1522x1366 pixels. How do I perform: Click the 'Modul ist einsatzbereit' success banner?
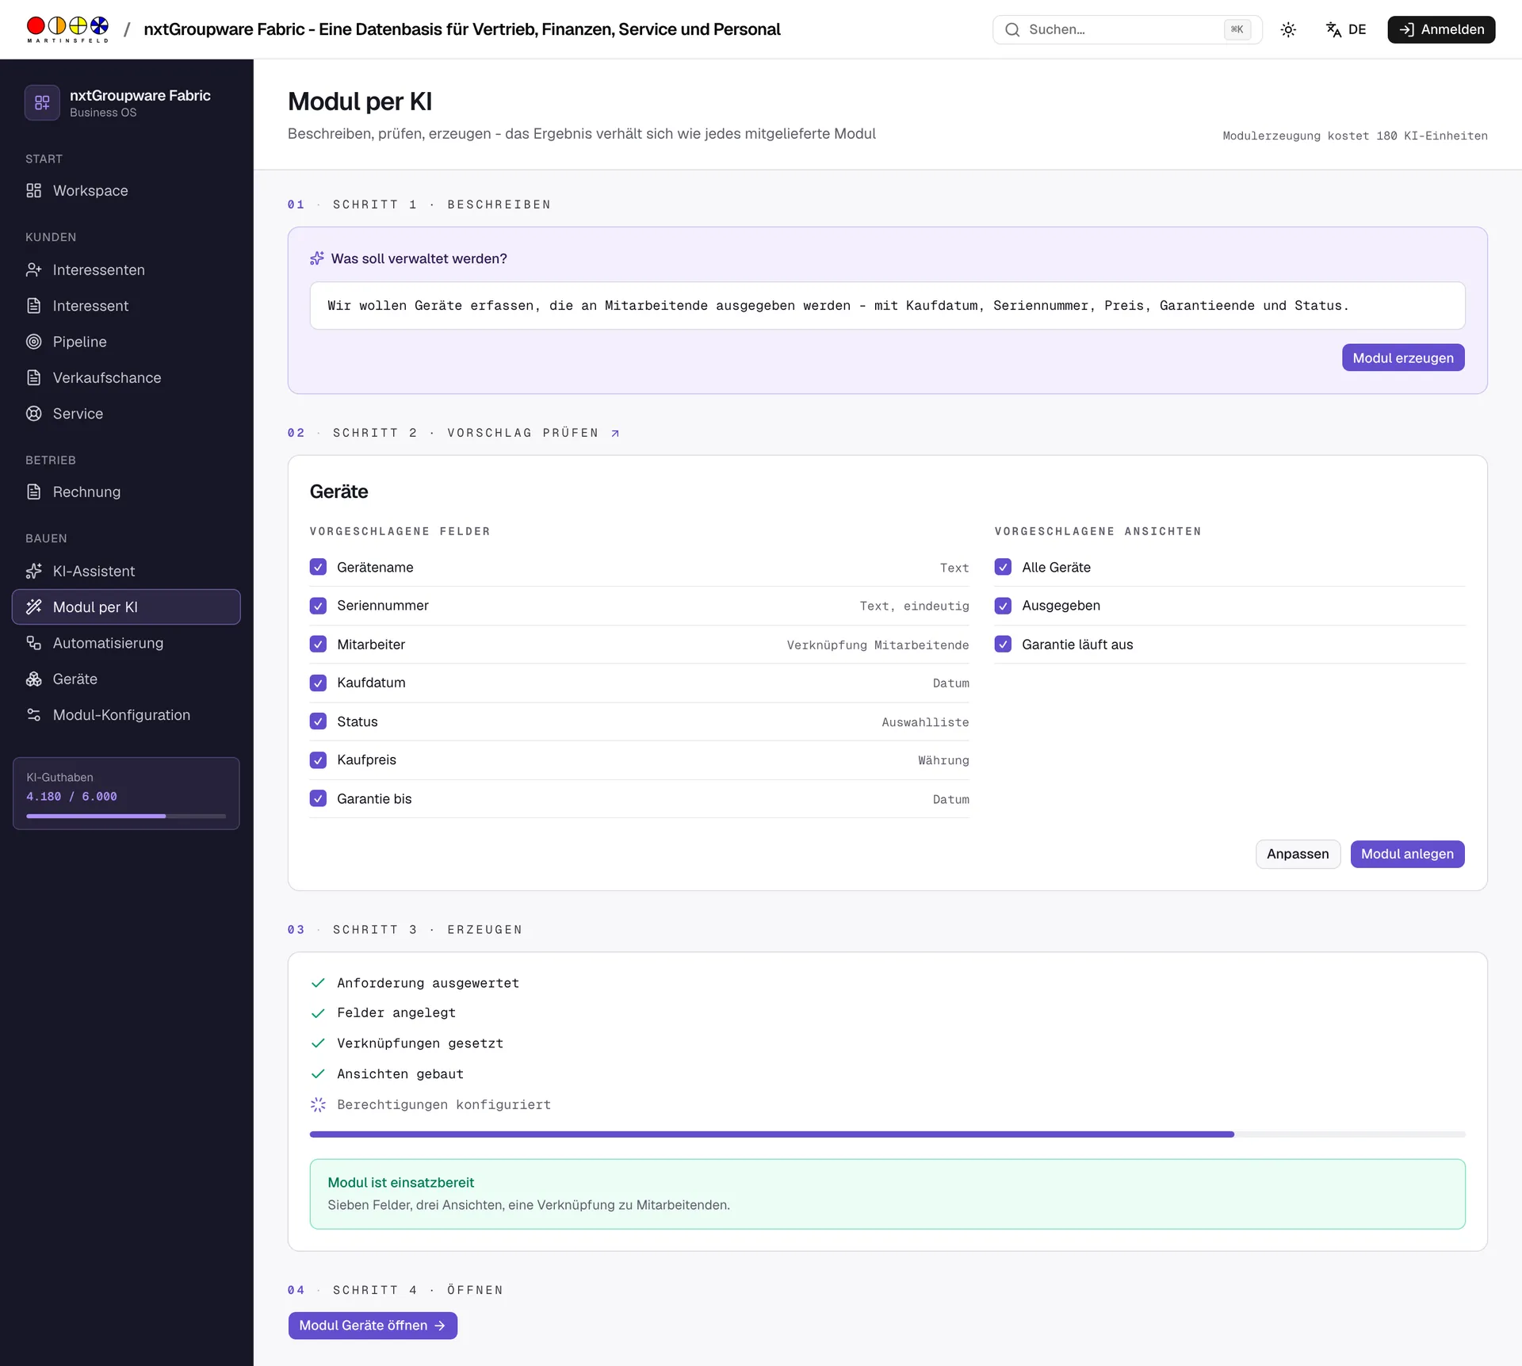[x=887, y=1194]
